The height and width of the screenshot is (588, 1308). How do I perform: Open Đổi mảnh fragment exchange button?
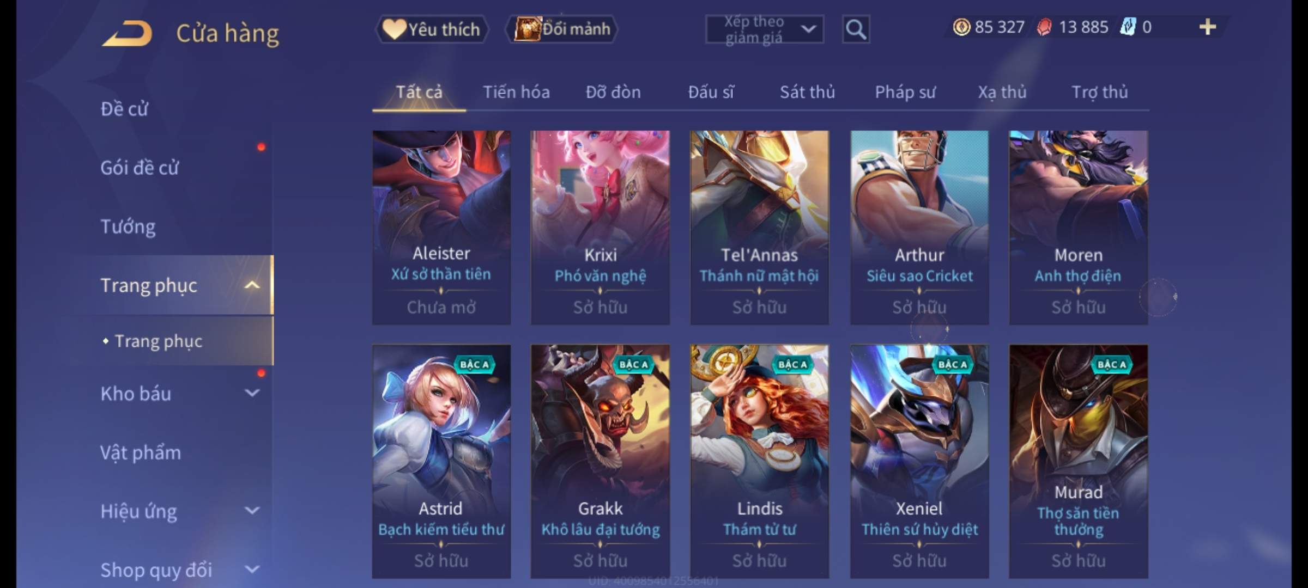562,29
